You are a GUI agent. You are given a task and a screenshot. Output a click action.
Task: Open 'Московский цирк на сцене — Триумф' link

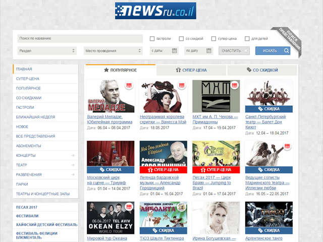coord(106,180)
